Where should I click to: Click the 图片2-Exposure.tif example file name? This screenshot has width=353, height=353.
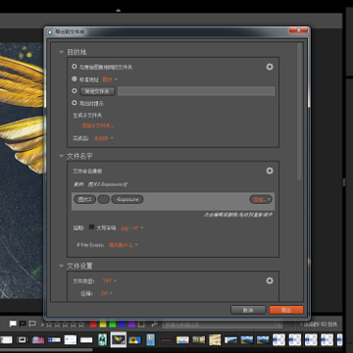107,184
